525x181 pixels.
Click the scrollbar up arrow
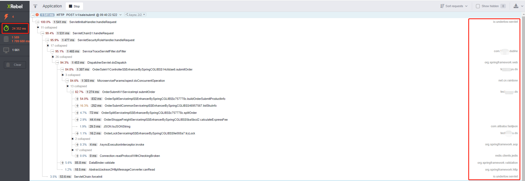[523, 14]
